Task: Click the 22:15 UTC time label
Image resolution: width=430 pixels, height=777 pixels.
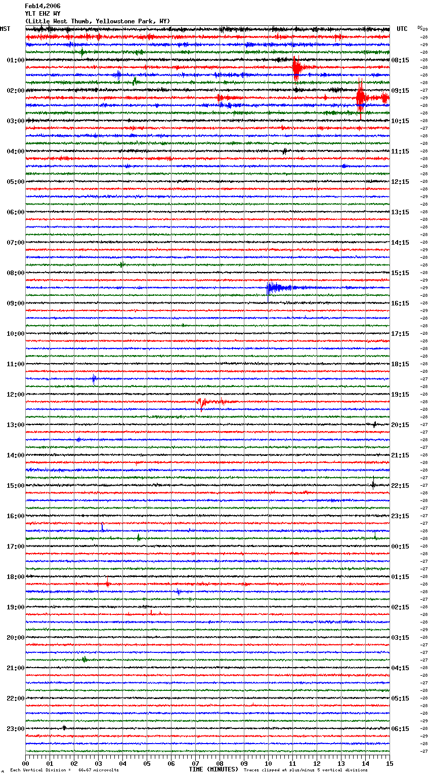Action: (x=400, y=486)
